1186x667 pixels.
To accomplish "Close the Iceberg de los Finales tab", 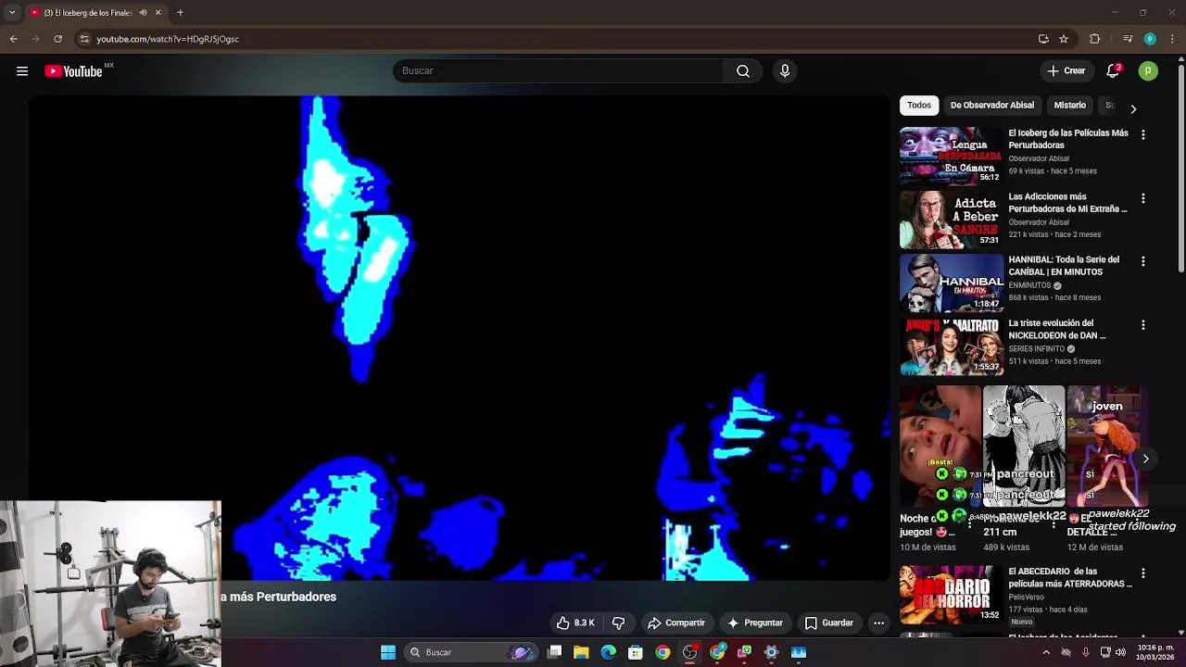I will point(158,13).
